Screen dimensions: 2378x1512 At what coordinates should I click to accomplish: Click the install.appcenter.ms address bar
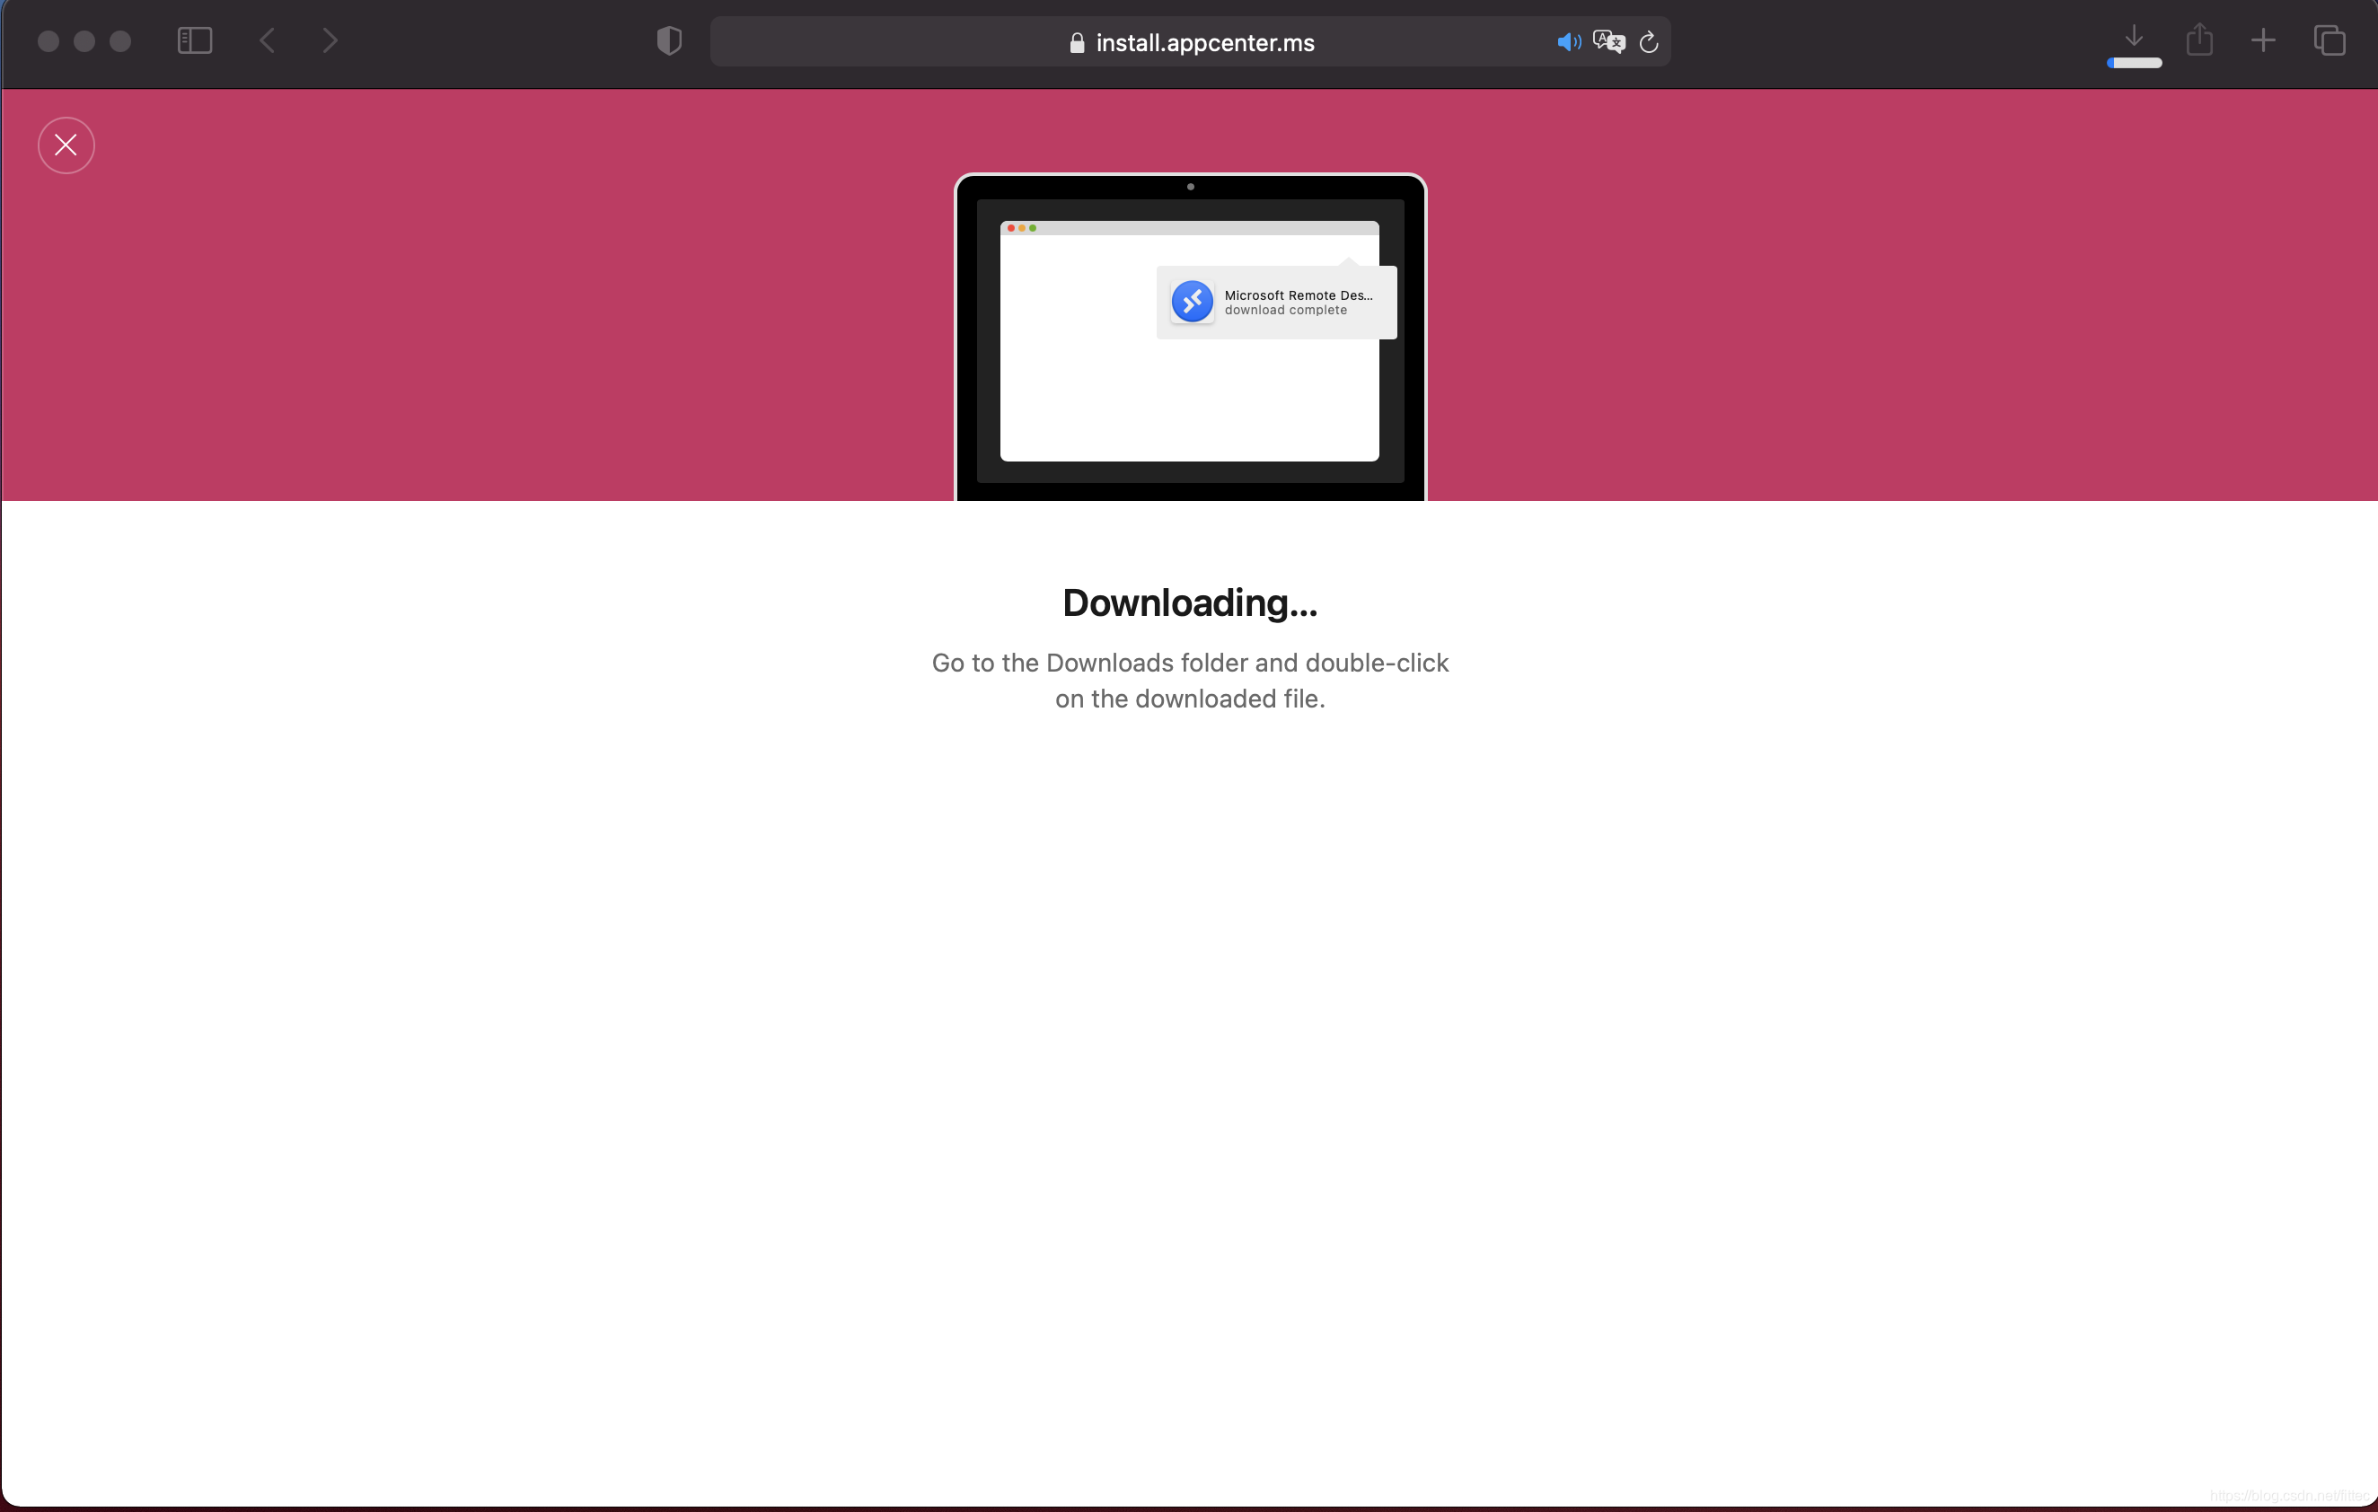coord(1190,41)
